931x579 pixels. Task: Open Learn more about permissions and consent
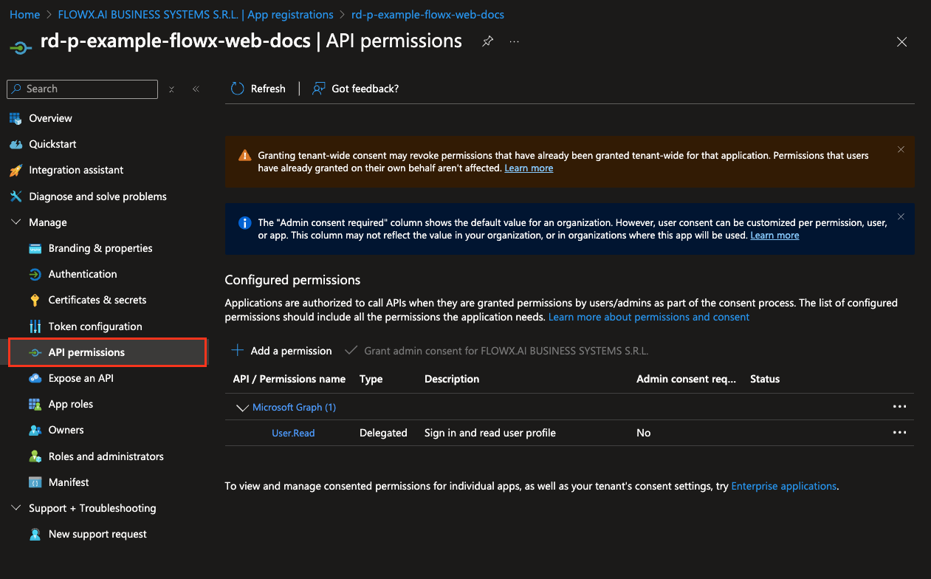(x=649, y=317)
